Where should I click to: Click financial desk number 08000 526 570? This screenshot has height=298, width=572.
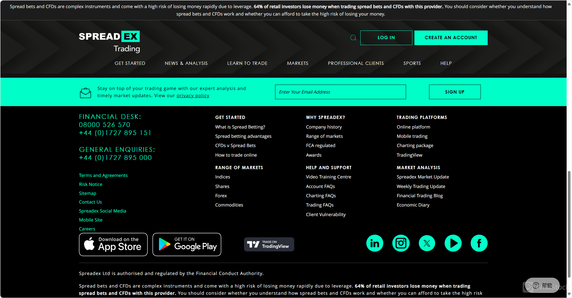(x=105, y=125)
